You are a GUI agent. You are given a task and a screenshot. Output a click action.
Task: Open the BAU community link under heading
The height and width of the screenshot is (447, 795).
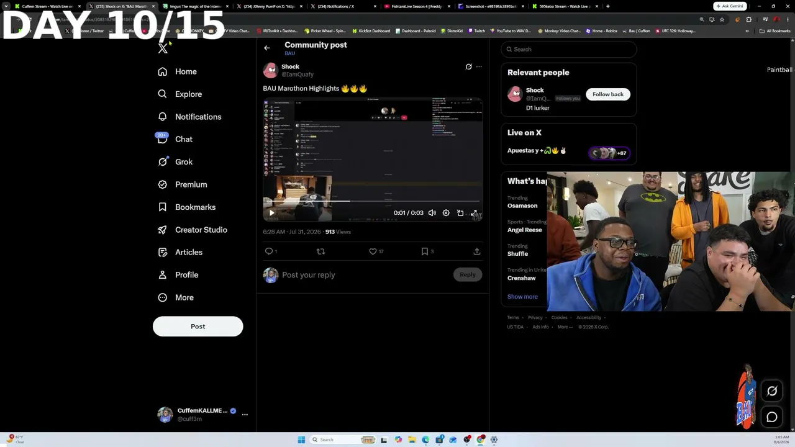(289, 53)
